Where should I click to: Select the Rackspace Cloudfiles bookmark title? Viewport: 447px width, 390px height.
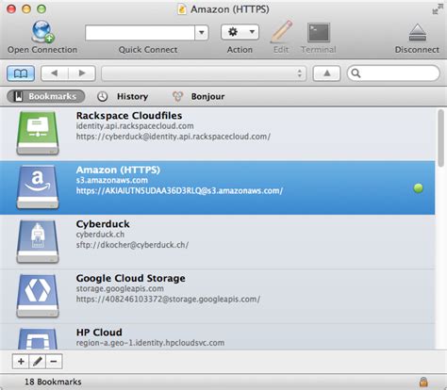[129, 116]
